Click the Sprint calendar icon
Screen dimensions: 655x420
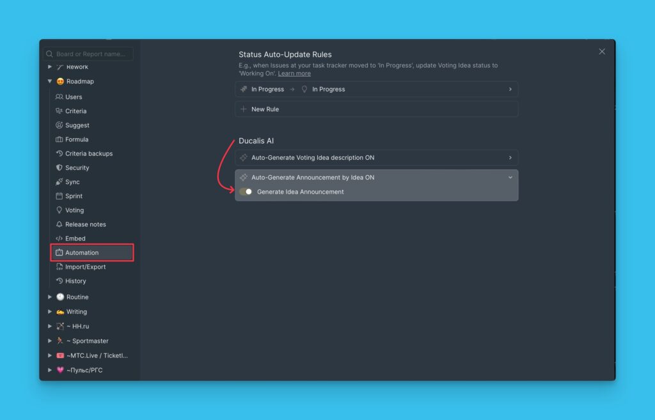click(x=59, y=196)
